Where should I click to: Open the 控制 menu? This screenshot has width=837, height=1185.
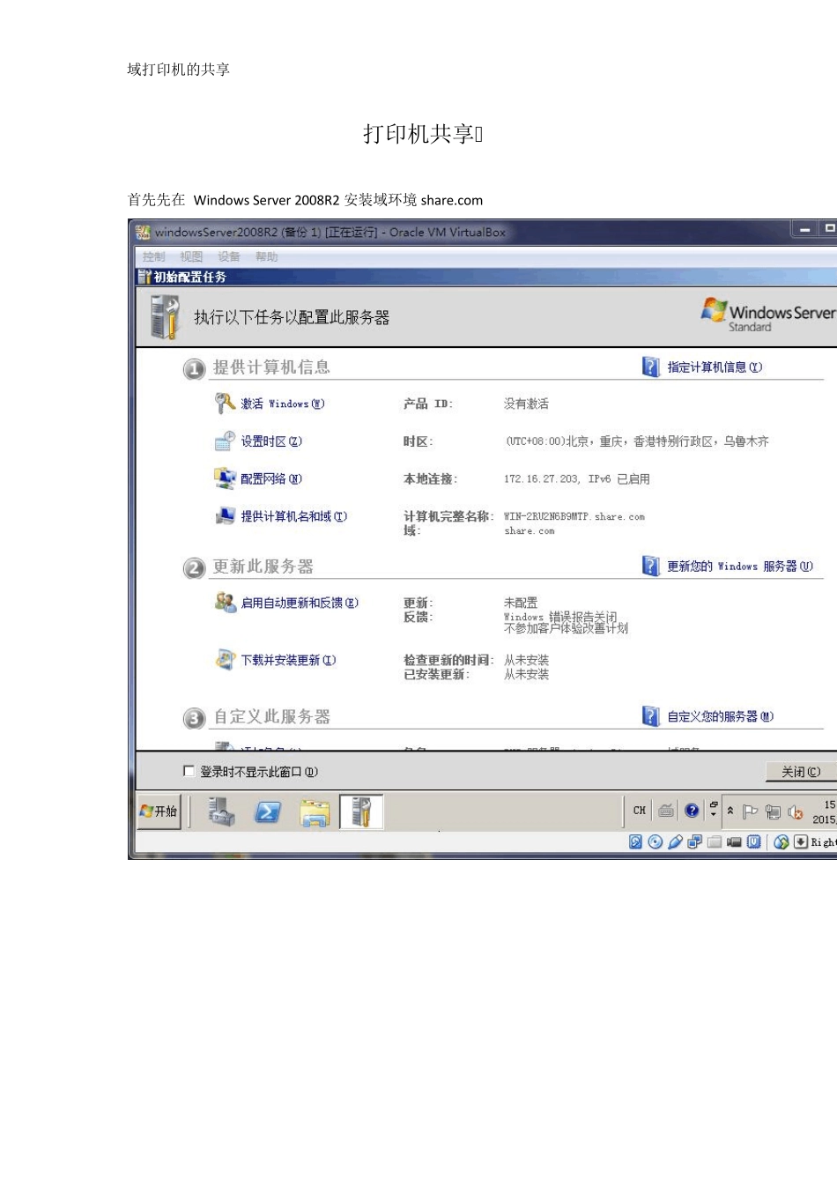tap(154, 256)
